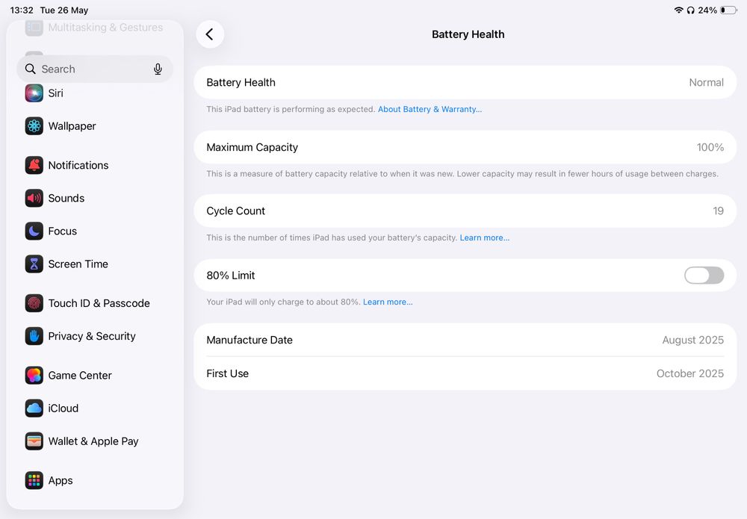Tap the Maximum Capacity label

point(252,147)
